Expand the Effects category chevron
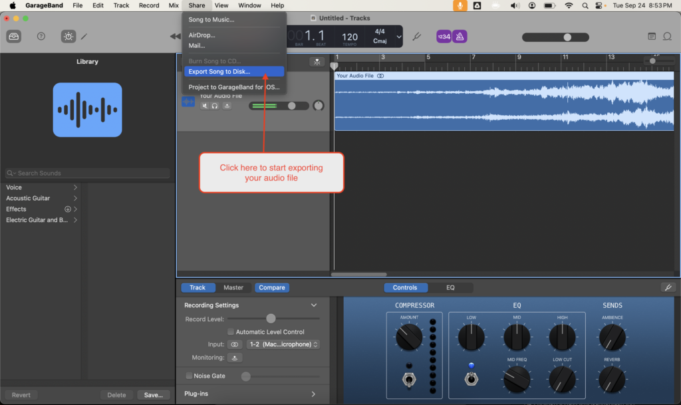Image resolution: width=681 pixels, height=405 pixels. [76, 209]
